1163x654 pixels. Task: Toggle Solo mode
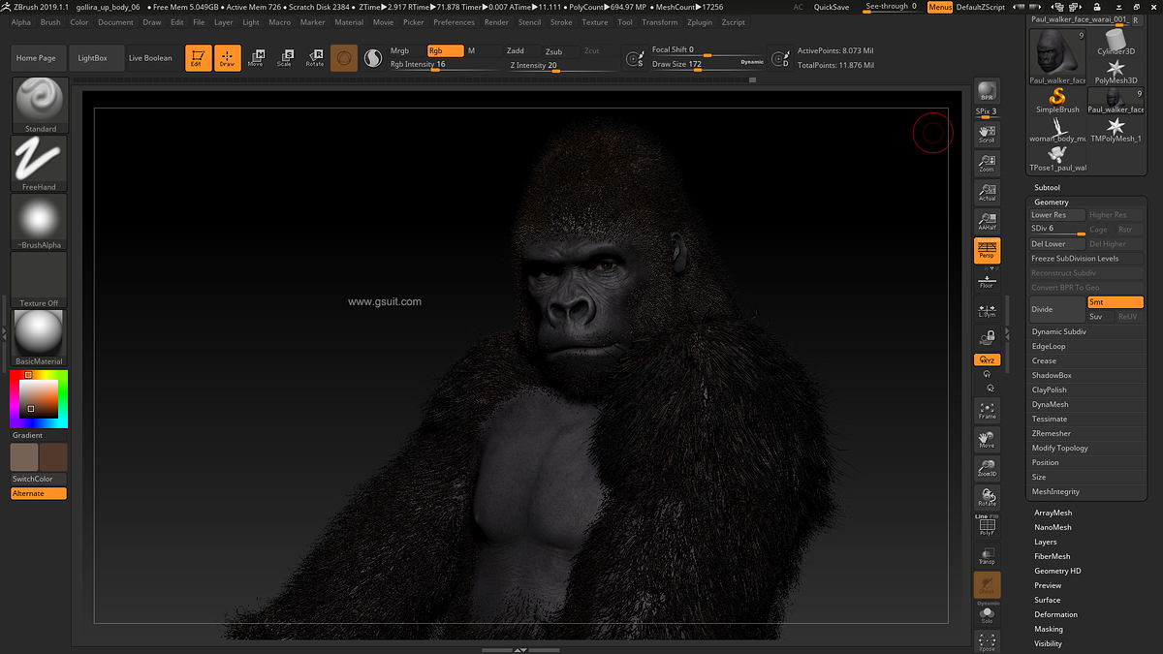[x=987, y=614]
